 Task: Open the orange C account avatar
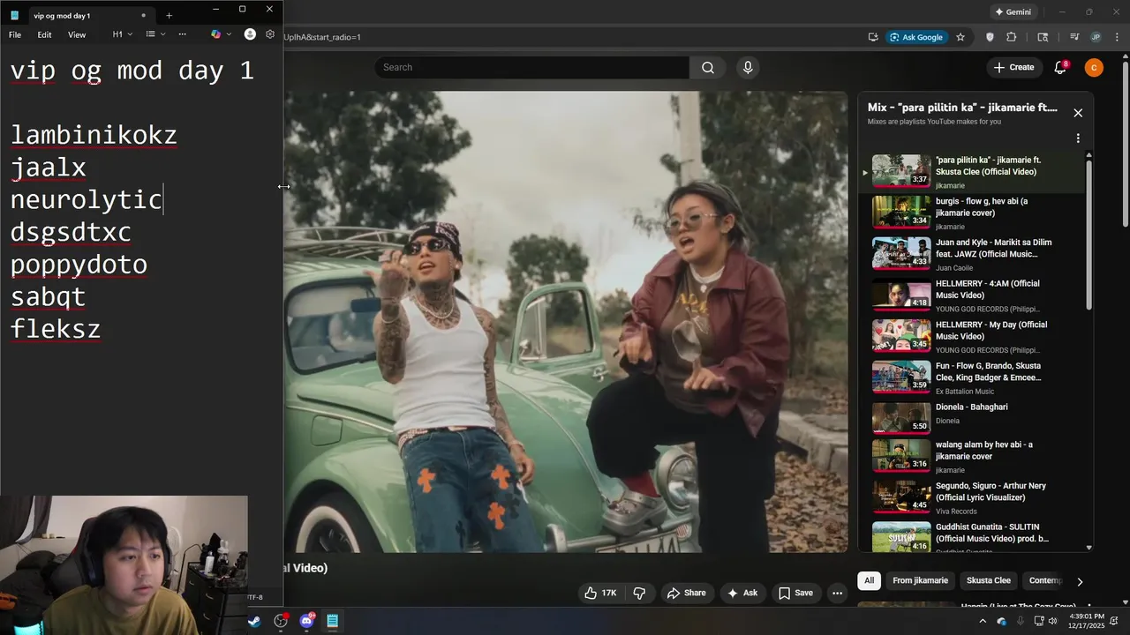tap(1094, 67)
